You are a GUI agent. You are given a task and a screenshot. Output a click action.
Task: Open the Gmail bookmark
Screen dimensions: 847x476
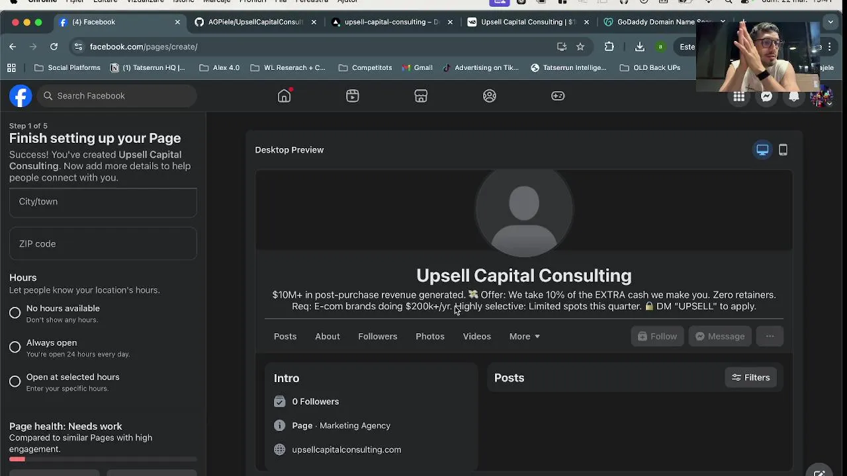417,67
